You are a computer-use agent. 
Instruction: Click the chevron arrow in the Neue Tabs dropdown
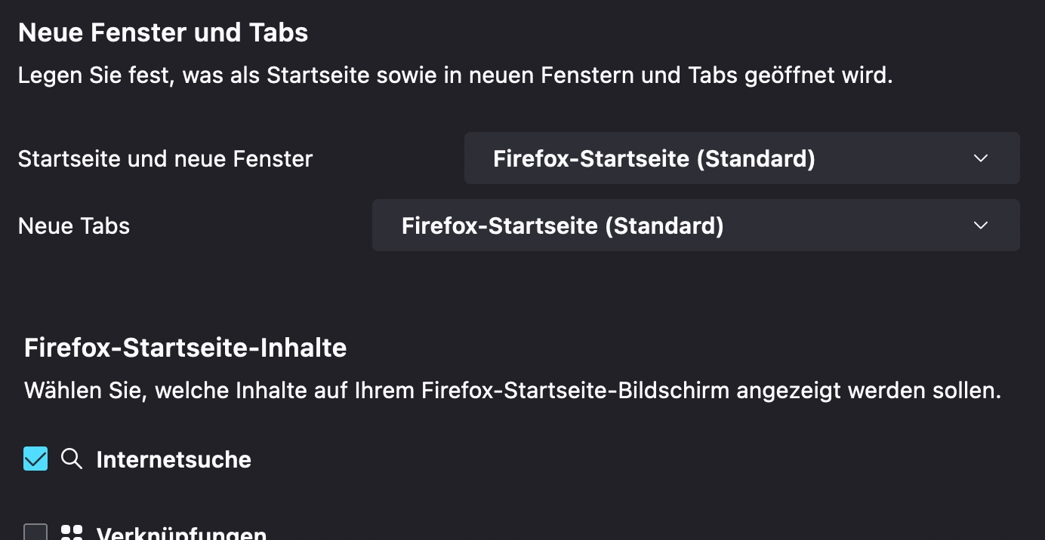pyautogui.click(x=981, y=226)
